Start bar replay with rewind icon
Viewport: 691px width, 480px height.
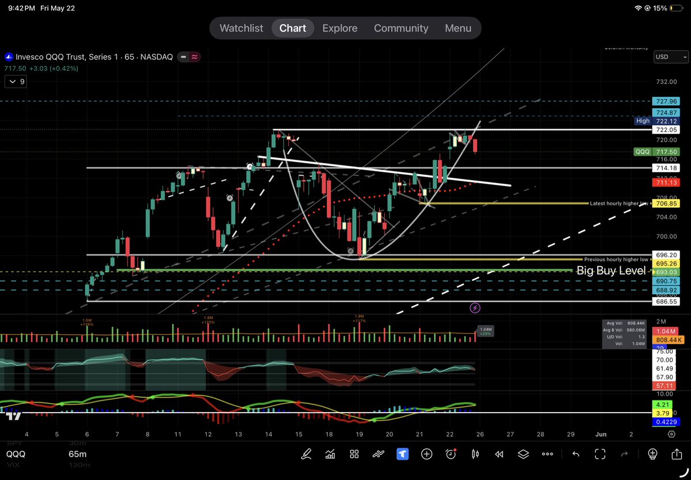(x=499, y=454)
